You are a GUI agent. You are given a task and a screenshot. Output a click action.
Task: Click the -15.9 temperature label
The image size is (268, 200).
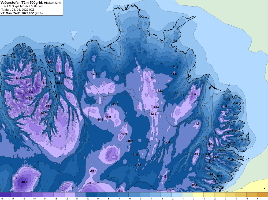48,107
